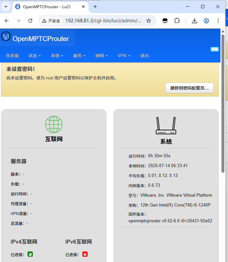
Task: Click the 运行时间 0h 30m 55s value
Action: 159,156
